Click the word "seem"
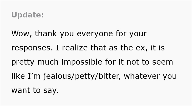Viewport: 192px width, 106px height. [162, 62]
